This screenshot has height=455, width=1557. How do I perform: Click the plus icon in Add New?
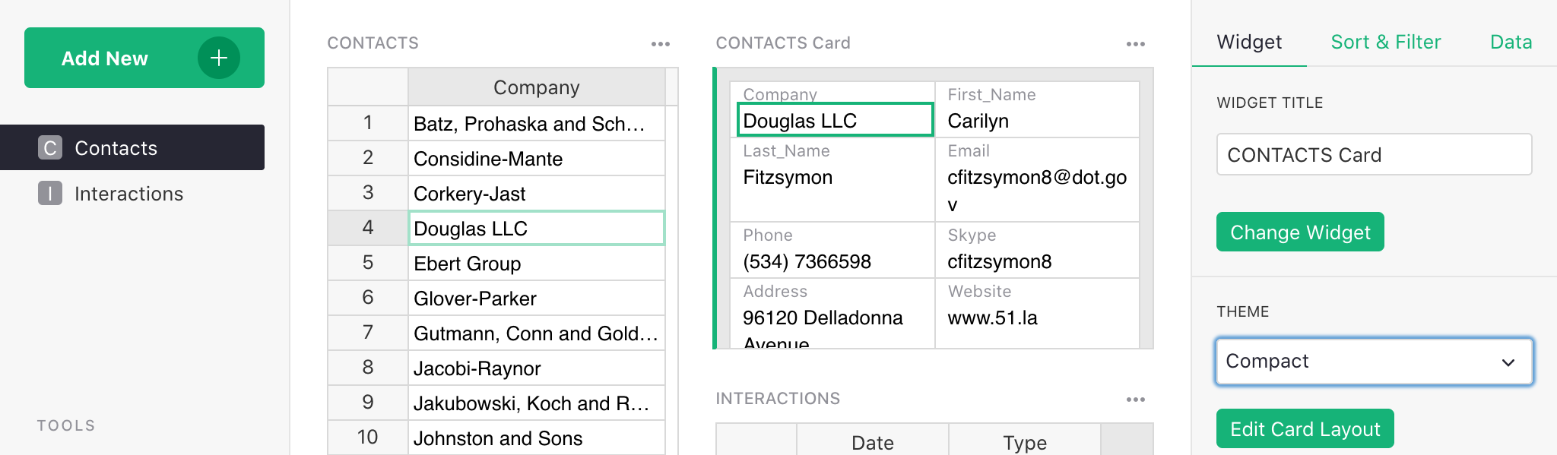[219, 58]
